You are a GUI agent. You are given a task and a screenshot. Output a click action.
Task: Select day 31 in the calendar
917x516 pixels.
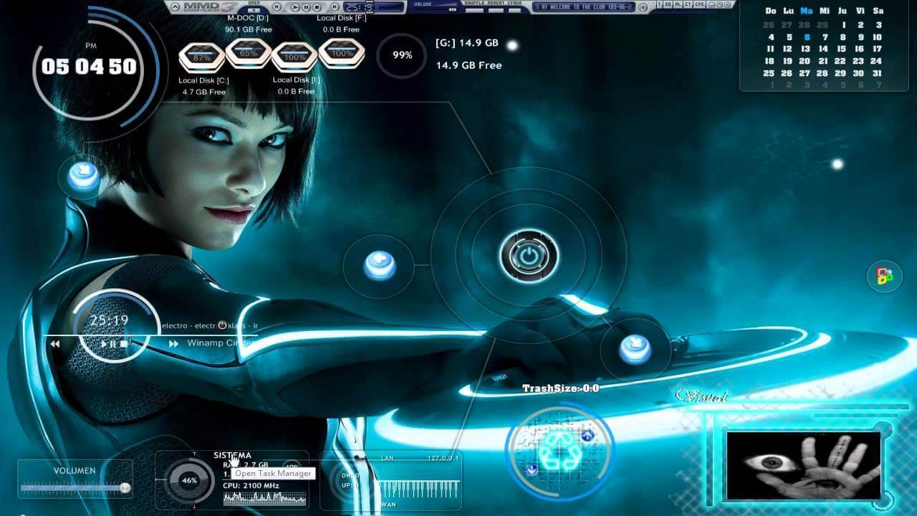pyautogui.click(x=877, y=73)
